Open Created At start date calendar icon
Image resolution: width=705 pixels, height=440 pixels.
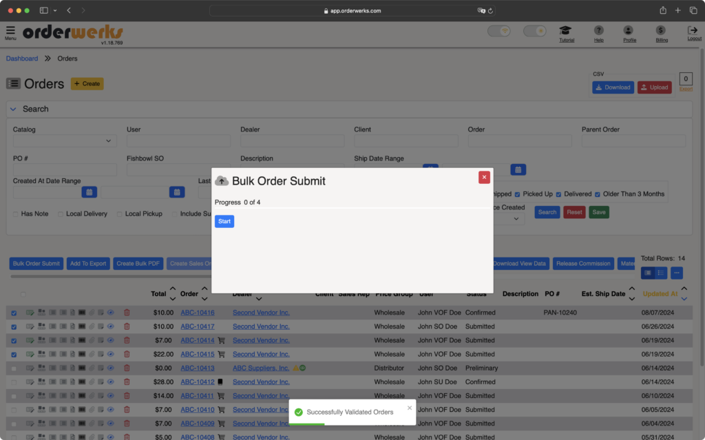click(89, 192)
